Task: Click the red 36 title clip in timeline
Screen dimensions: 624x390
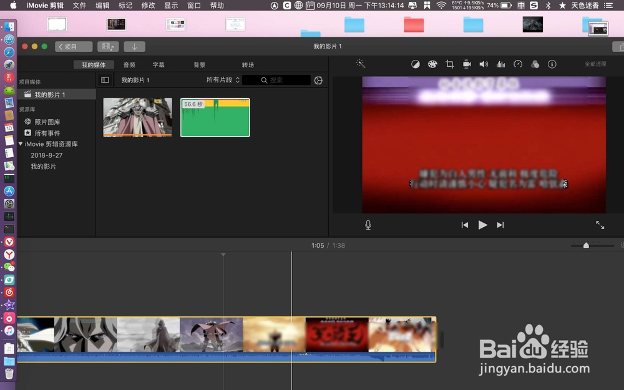Action: 337,334
